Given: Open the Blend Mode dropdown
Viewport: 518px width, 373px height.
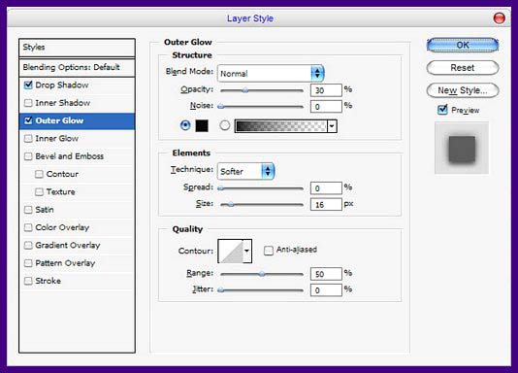Looking at the screenshot, I should 271,73.
